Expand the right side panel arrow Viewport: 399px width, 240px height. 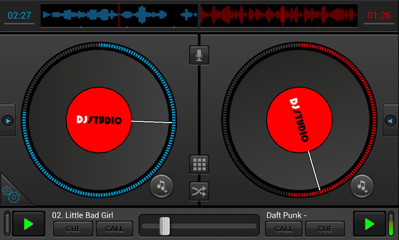(x=391, y=121)
